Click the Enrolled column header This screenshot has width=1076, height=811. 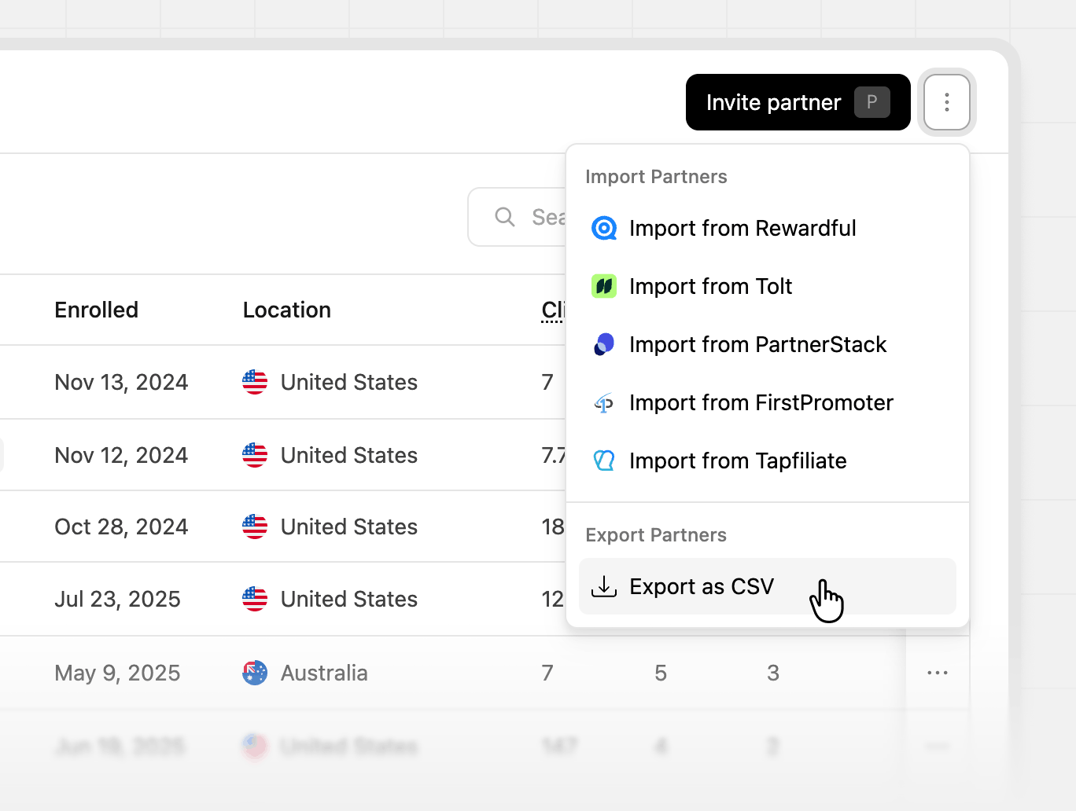97,310
